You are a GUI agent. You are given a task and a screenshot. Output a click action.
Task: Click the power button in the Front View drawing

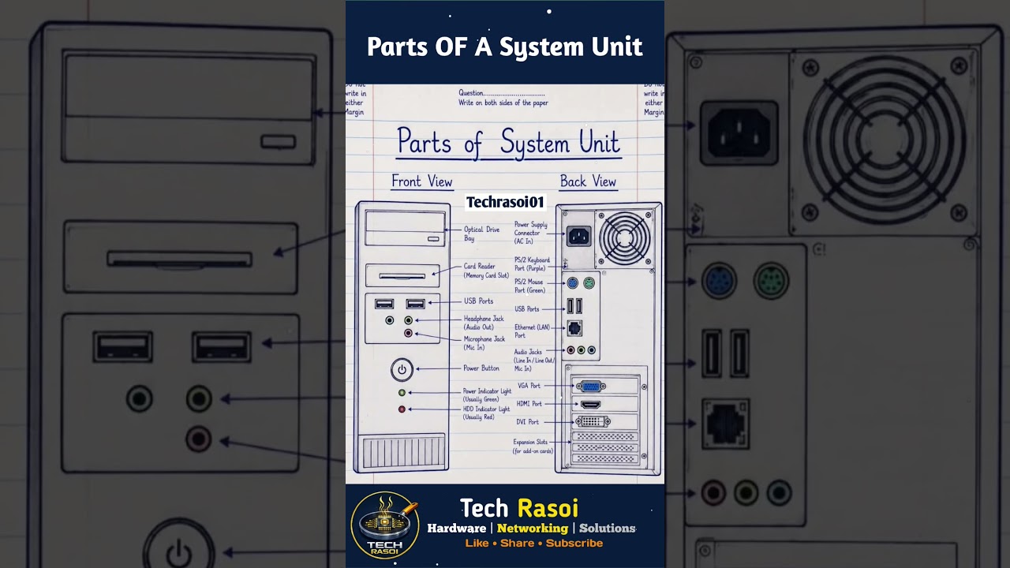pos(402,369)
